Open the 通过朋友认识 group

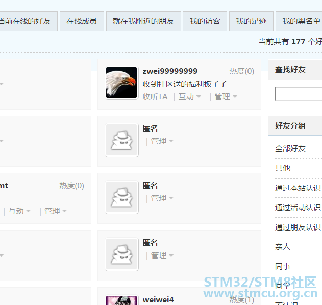tap(298, 227)
